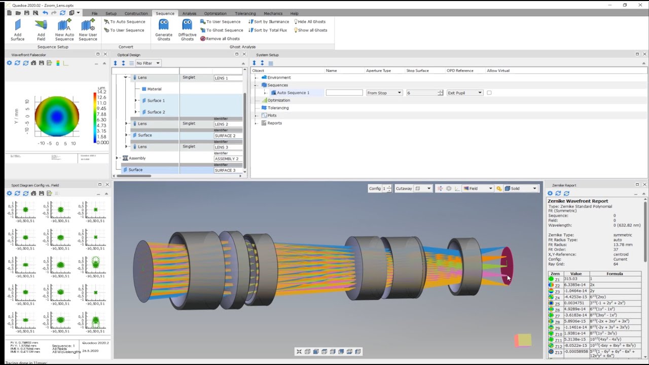
Task: Click the Add Surface ribbon button
Action: pyautogui.click(x=17, y=30)
